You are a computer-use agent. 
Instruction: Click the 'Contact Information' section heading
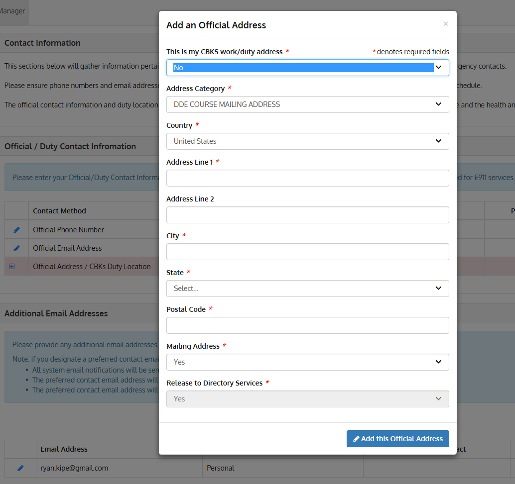coord(42,43)
